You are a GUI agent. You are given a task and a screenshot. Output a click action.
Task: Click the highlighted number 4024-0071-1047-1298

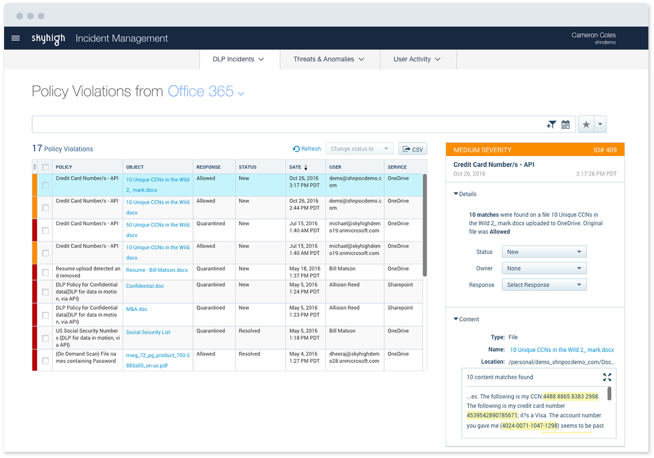(x=530, y=426)
